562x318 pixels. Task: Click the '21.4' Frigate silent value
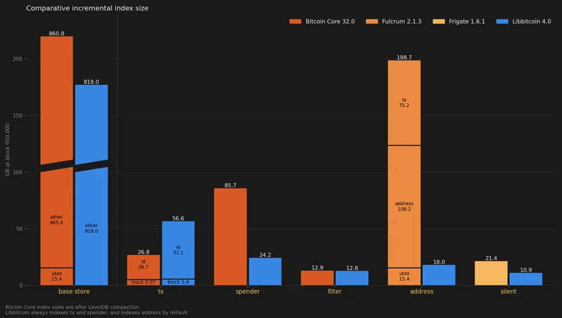[x=491, y=258]
